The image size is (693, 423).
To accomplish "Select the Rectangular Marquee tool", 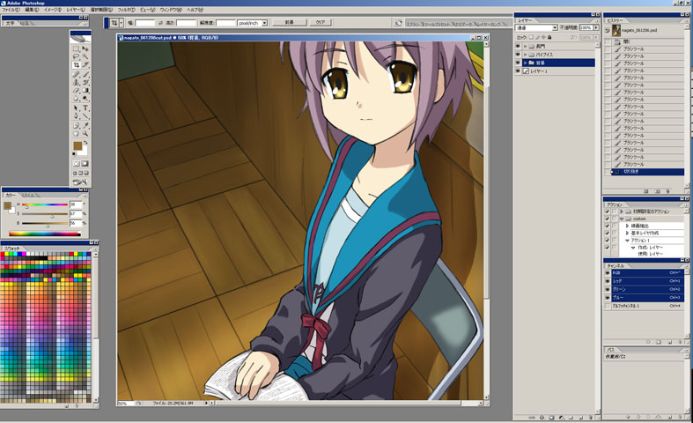I will point(76,48).
